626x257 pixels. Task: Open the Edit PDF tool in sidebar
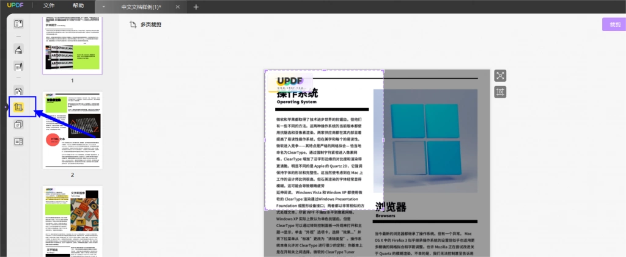(x=18, y=66)
